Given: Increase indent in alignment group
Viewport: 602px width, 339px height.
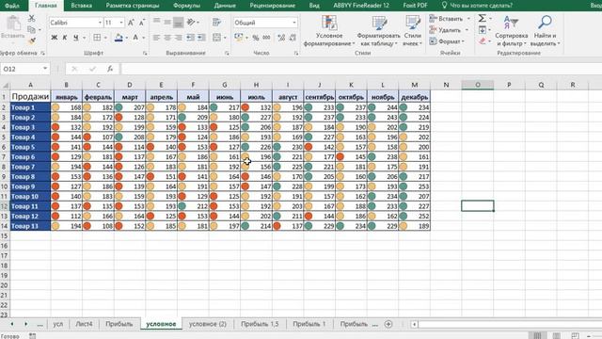Looking at the screenshot, I should tap(201, 38).
